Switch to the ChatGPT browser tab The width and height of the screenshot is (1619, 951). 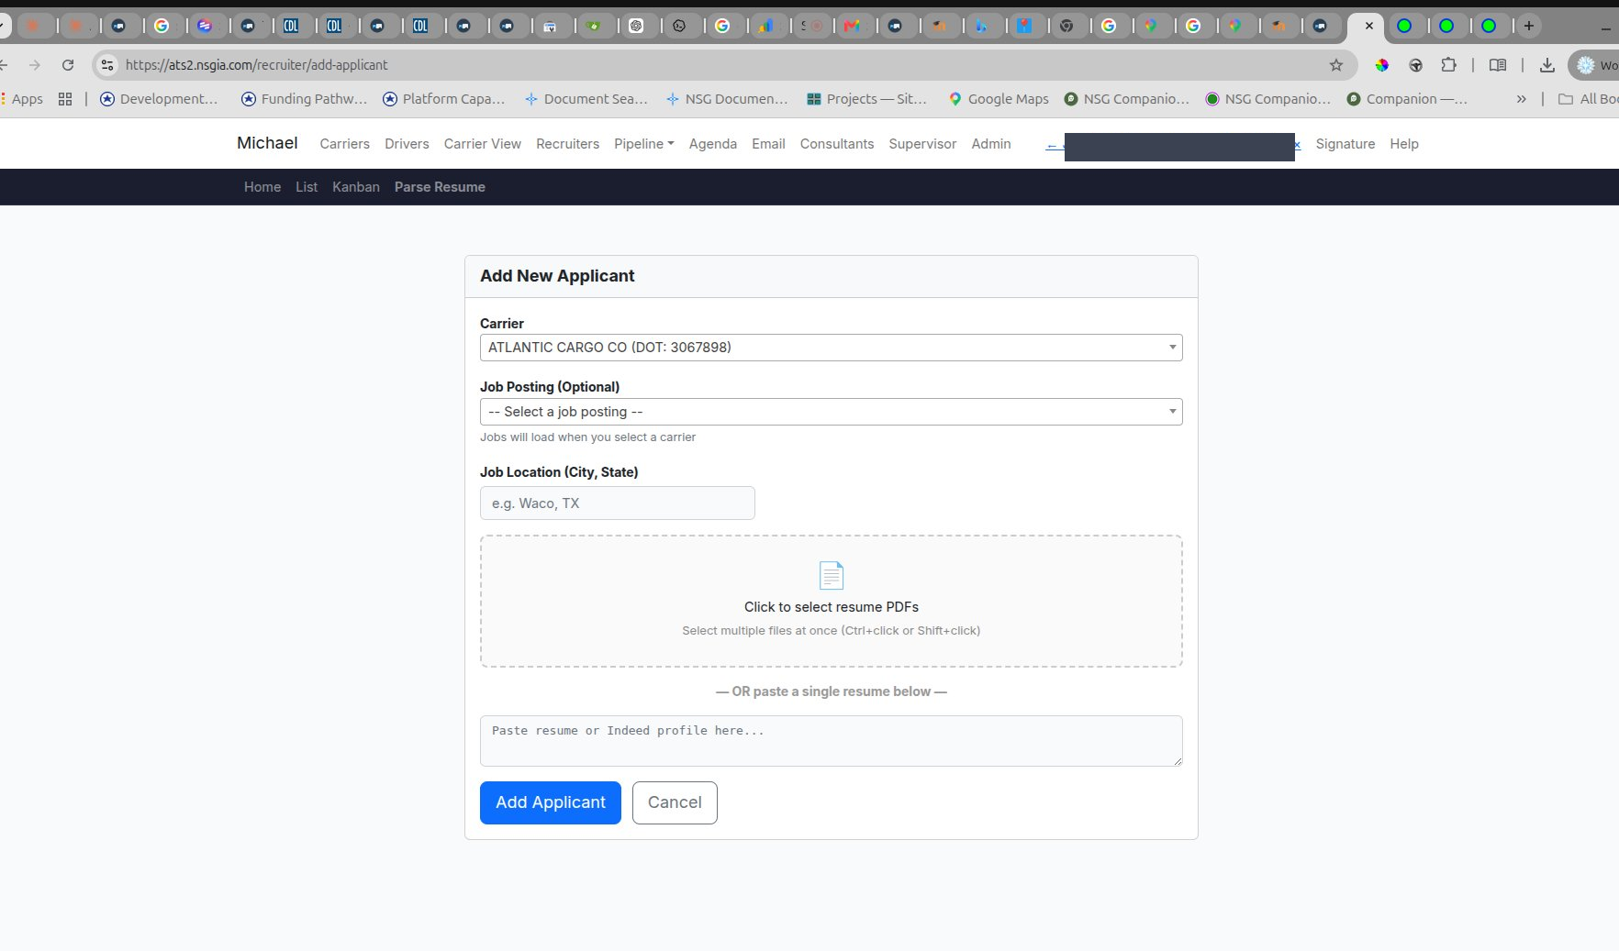tap(636, 26)
